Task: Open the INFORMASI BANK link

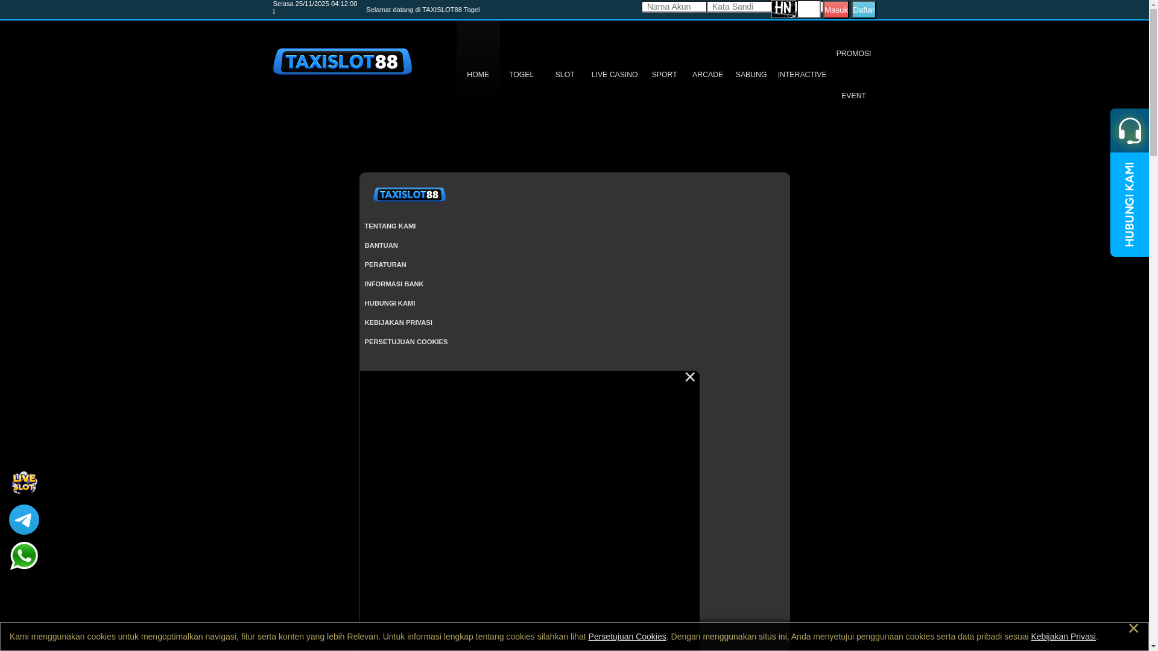Action: point(394,284)
